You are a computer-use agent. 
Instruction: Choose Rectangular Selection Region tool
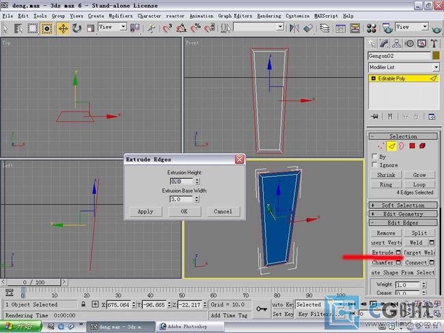33,29
